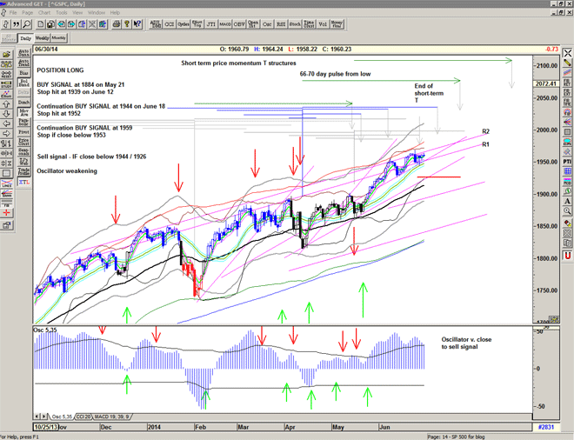Switch to the Monthly timeframe tab
This screenshot has height=440, width=574.
[59, 38]
